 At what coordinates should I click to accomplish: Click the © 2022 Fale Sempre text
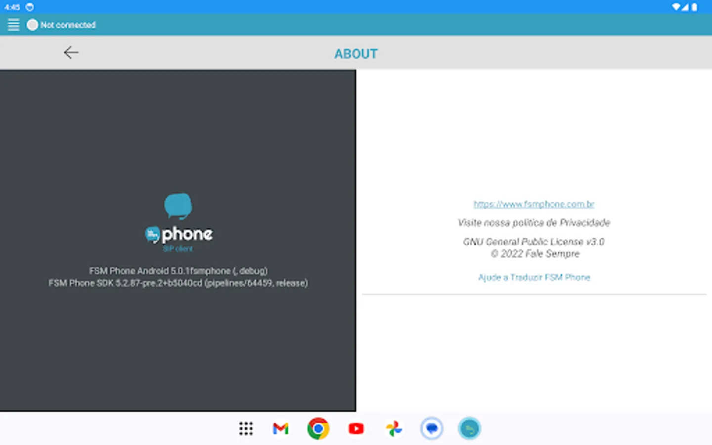click(535, 254)
